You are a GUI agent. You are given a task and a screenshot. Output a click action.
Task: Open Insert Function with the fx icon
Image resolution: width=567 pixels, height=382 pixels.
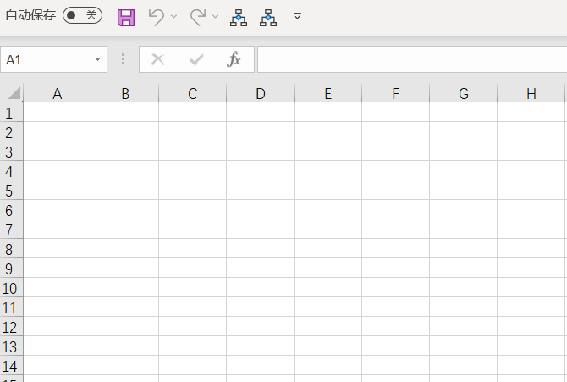234,59
